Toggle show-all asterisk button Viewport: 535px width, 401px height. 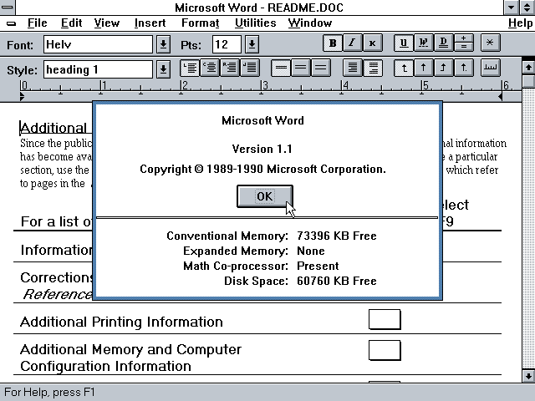click(x=491, y=43)
